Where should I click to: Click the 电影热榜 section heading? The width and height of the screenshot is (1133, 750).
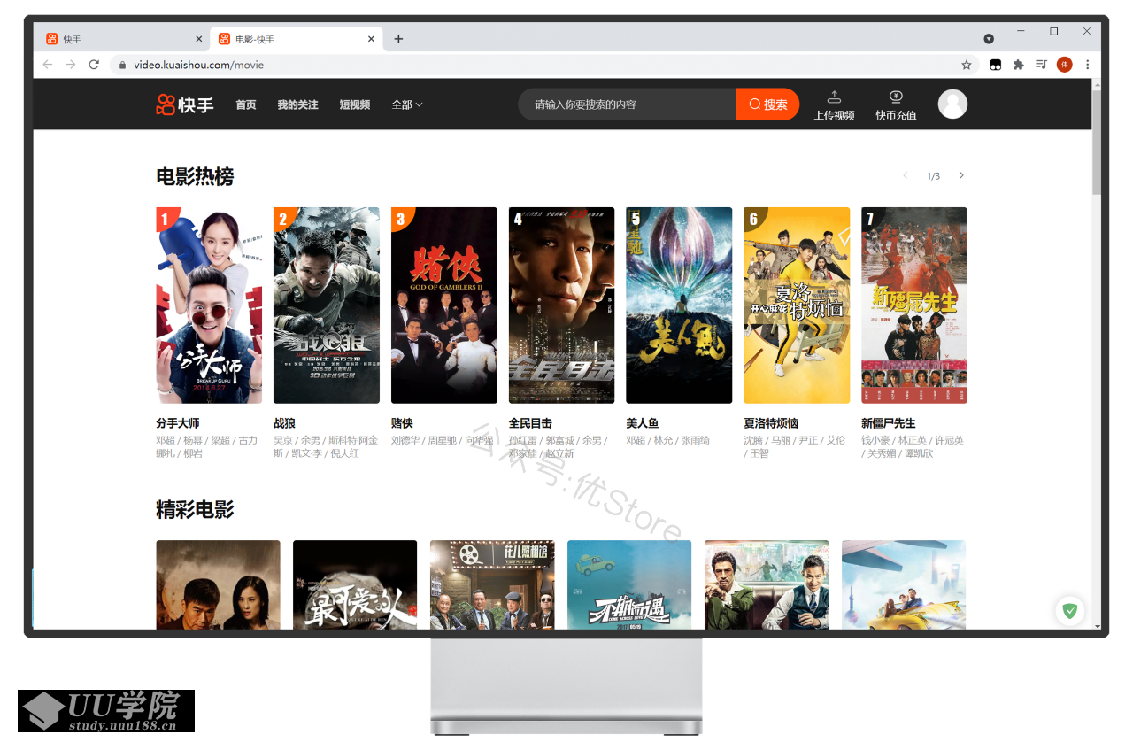pyautogui.click(x=195, y=176)
